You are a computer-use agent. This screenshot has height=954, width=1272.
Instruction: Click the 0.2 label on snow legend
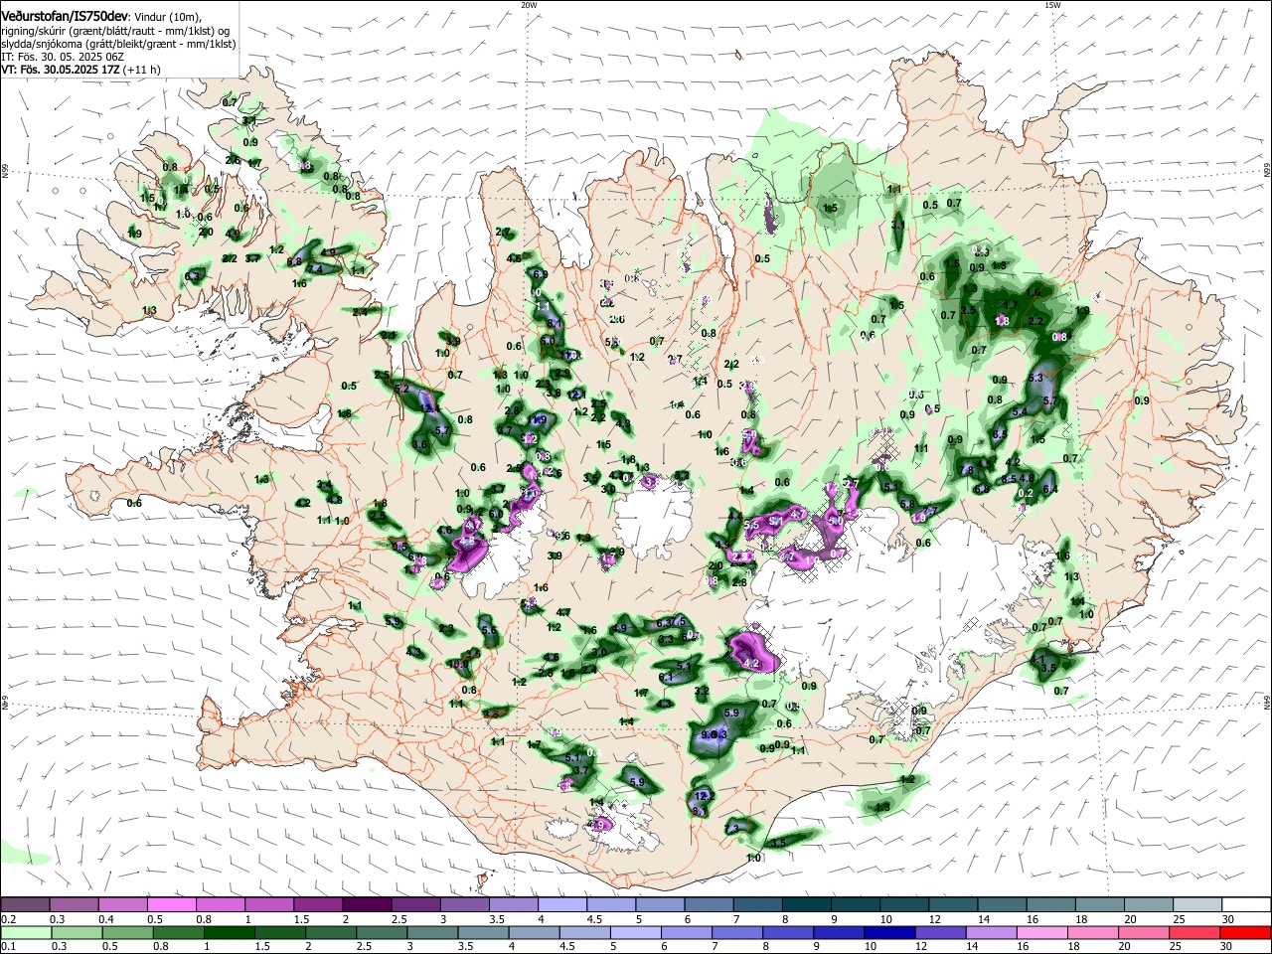point(8,919)
